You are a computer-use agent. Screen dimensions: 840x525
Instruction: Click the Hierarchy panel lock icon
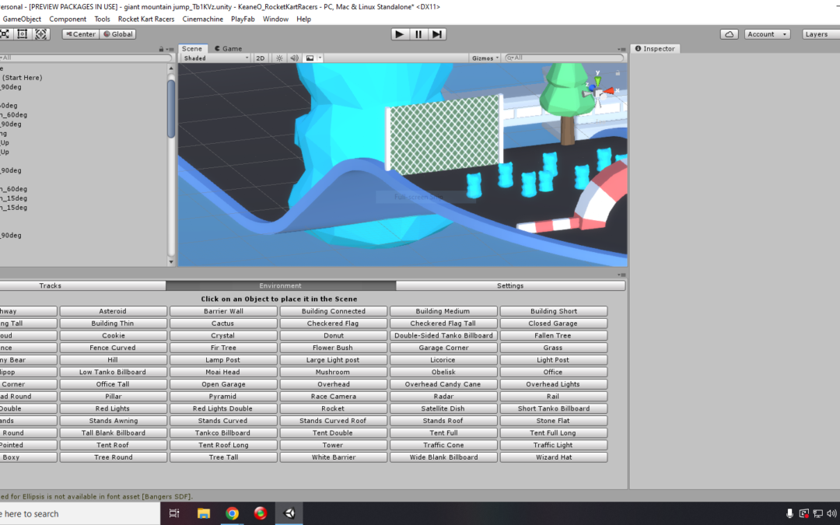point(161,49)
